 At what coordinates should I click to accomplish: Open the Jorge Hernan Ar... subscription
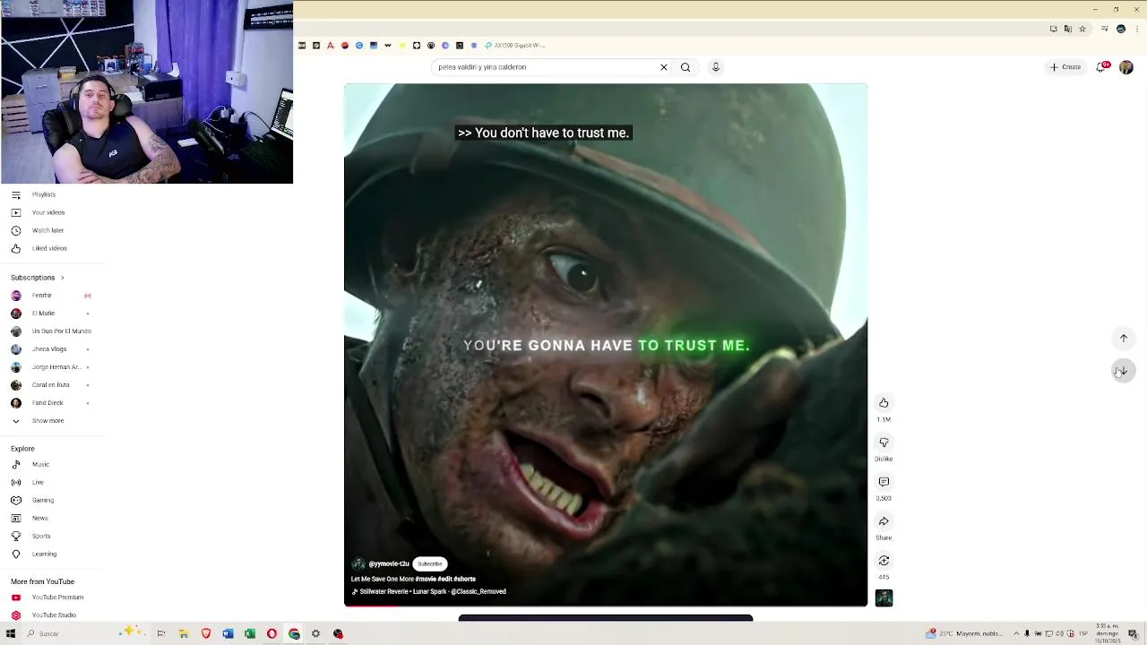[56, 367]
